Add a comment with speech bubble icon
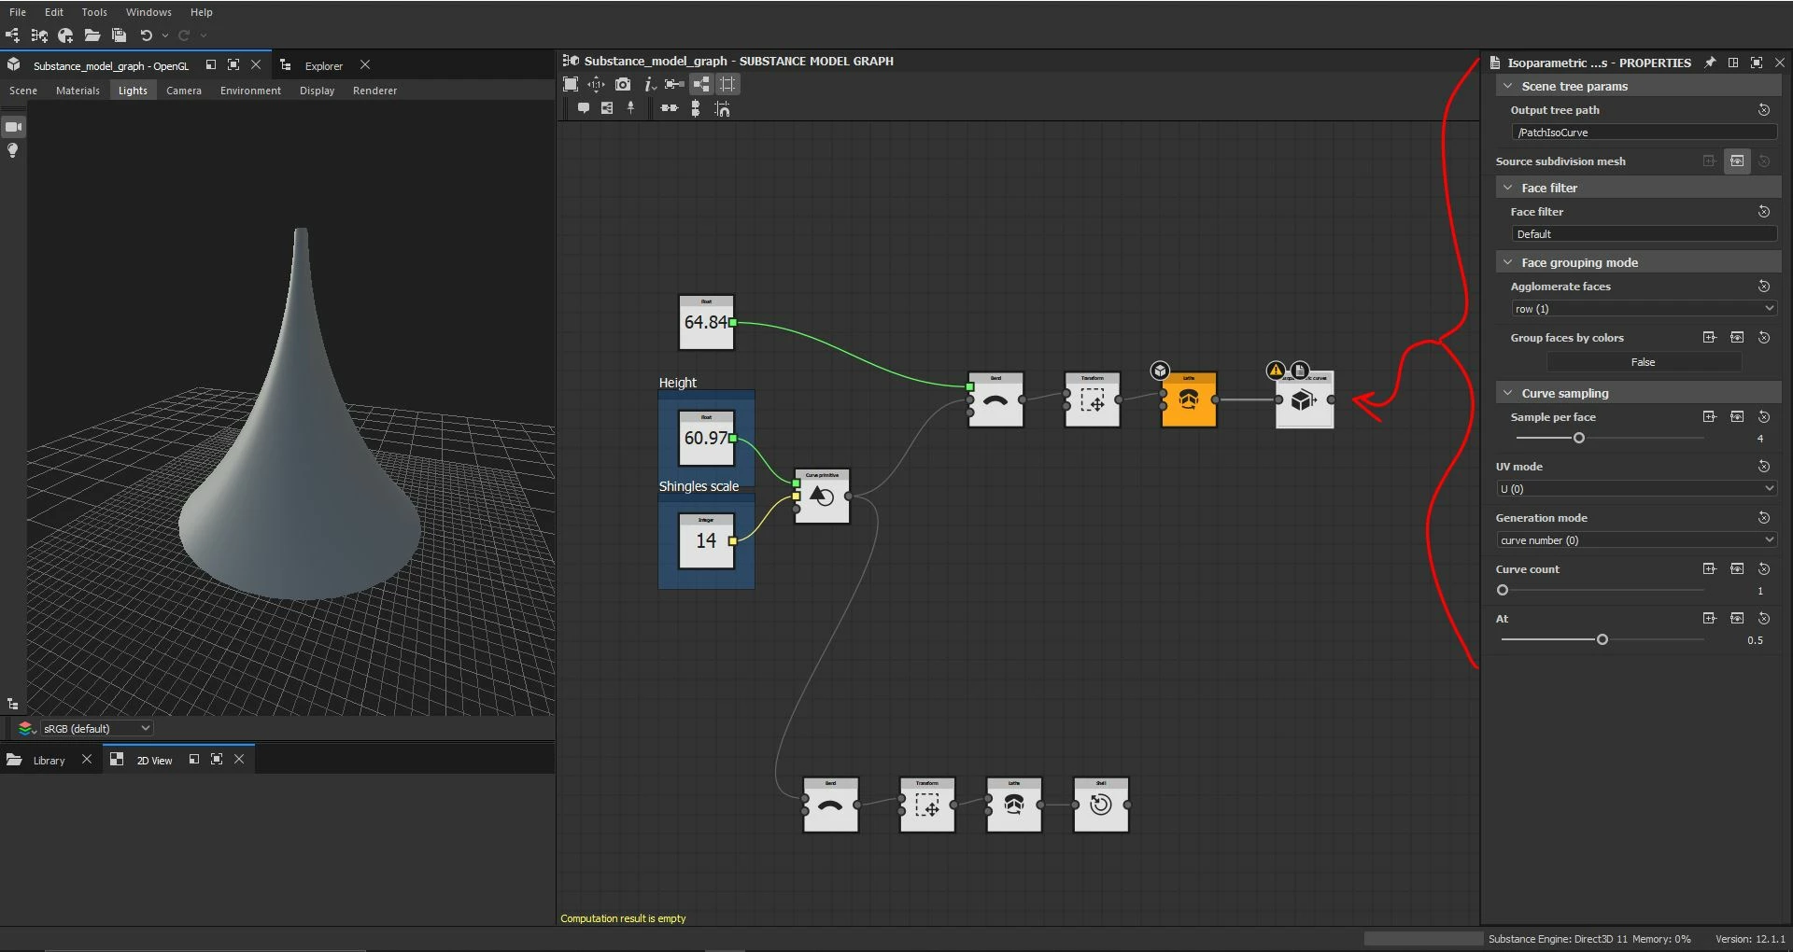 click(583, 108)
